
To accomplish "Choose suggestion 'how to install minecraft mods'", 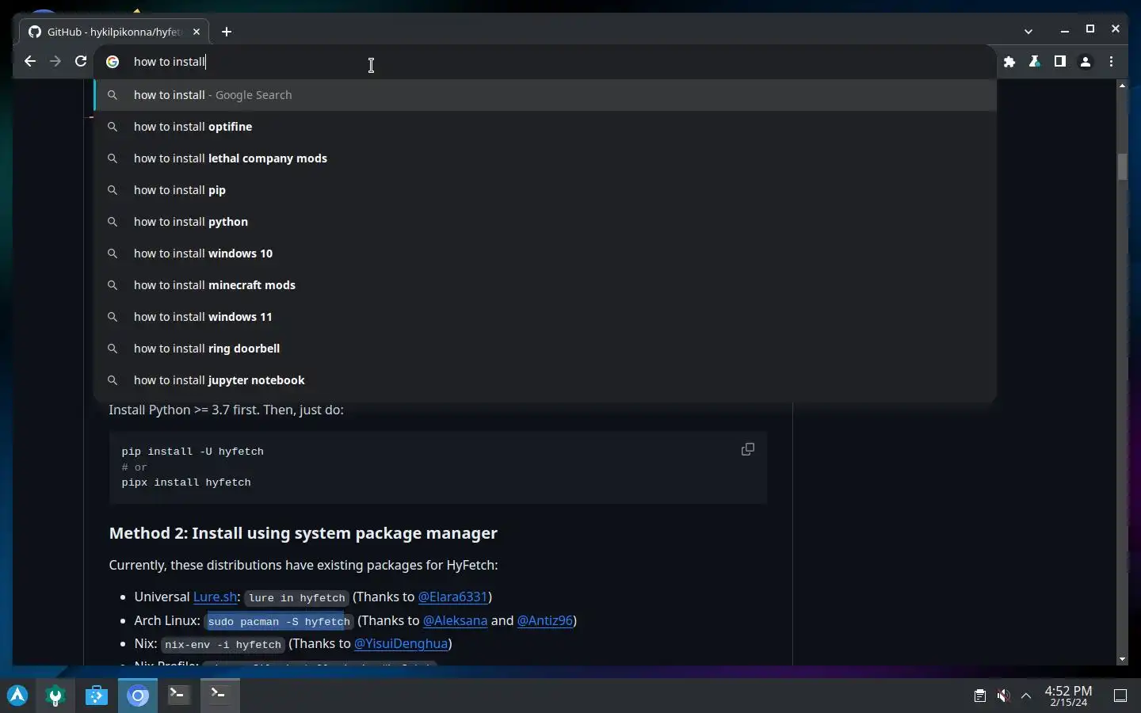I will [x=545, y=285].
